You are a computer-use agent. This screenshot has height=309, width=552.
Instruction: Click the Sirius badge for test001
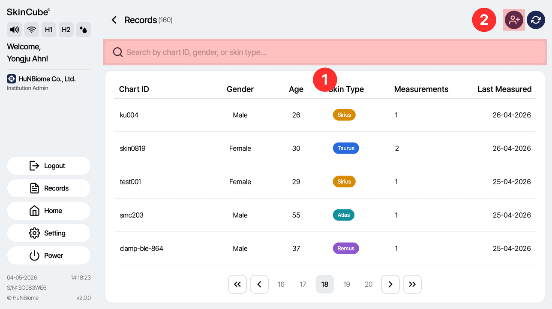344,182
